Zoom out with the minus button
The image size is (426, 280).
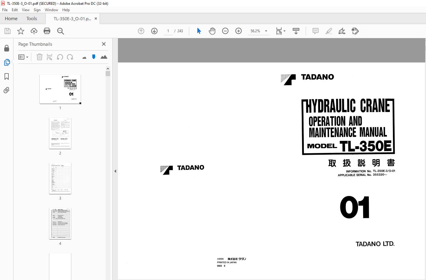[x=225, y=31]
